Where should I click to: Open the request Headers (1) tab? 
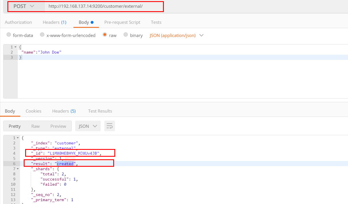tap(54, 22)
